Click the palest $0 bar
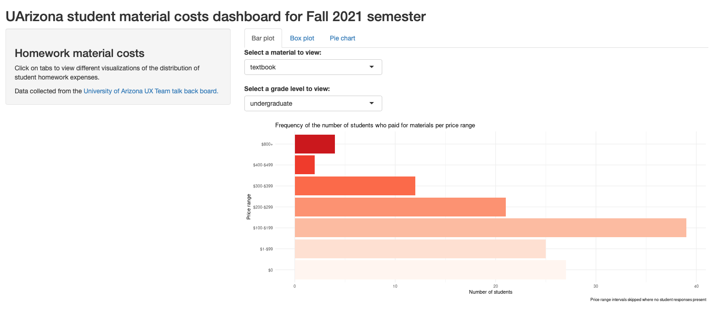 (x=430, y=270)
